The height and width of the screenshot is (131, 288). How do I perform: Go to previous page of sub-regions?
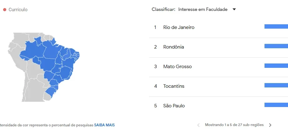pos(198,125)
